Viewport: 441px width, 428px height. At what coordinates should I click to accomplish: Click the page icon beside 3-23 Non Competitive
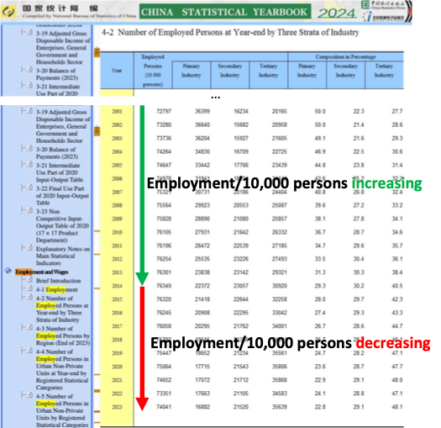(30, 210)
